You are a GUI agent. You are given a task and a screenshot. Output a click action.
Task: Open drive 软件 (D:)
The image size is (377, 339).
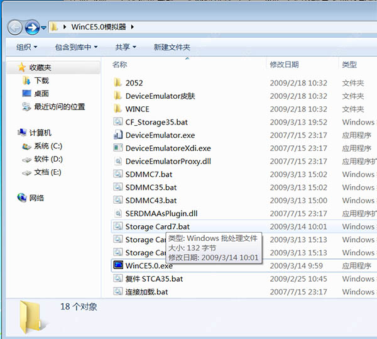pyautogui.click(x=48, y=158)
